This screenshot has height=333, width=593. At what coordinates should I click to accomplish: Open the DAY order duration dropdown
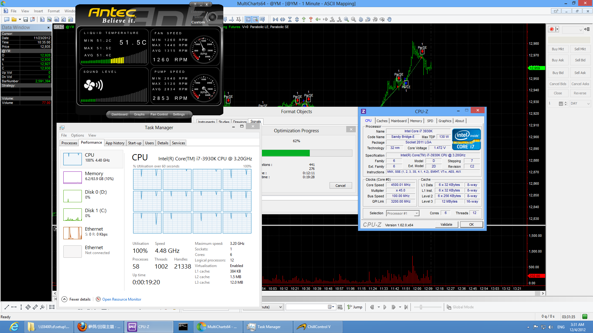[x=580, y=103]
